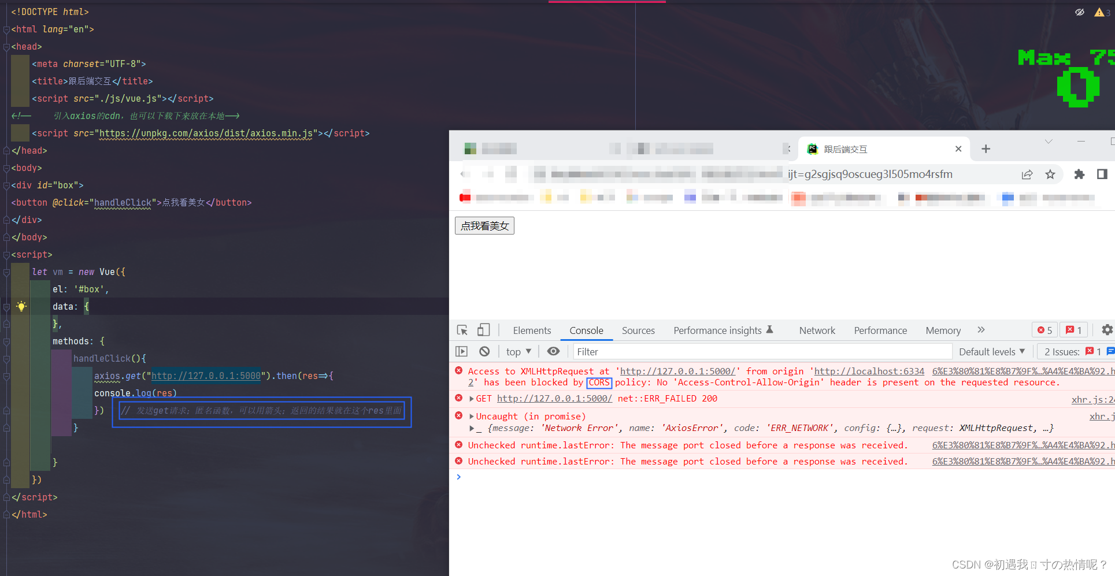Open the http://127.0.0.1:5000/ link in CORS error
This screenshot has width=1115, height=576.
(677, 371)
